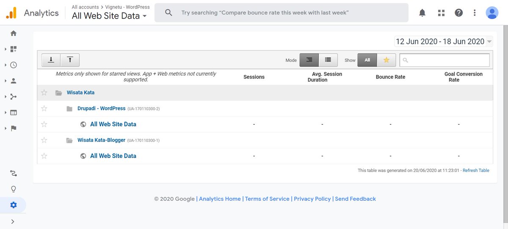Star the Wisata Kata-Blogger property
This screenshot has width=508, height=229.
click(44, 140)
